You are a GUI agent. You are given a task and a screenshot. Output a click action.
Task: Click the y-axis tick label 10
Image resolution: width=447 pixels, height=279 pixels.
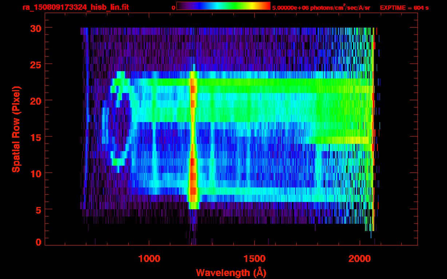(x=36, y=173)
